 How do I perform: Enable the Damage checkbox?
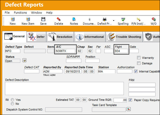139,63
